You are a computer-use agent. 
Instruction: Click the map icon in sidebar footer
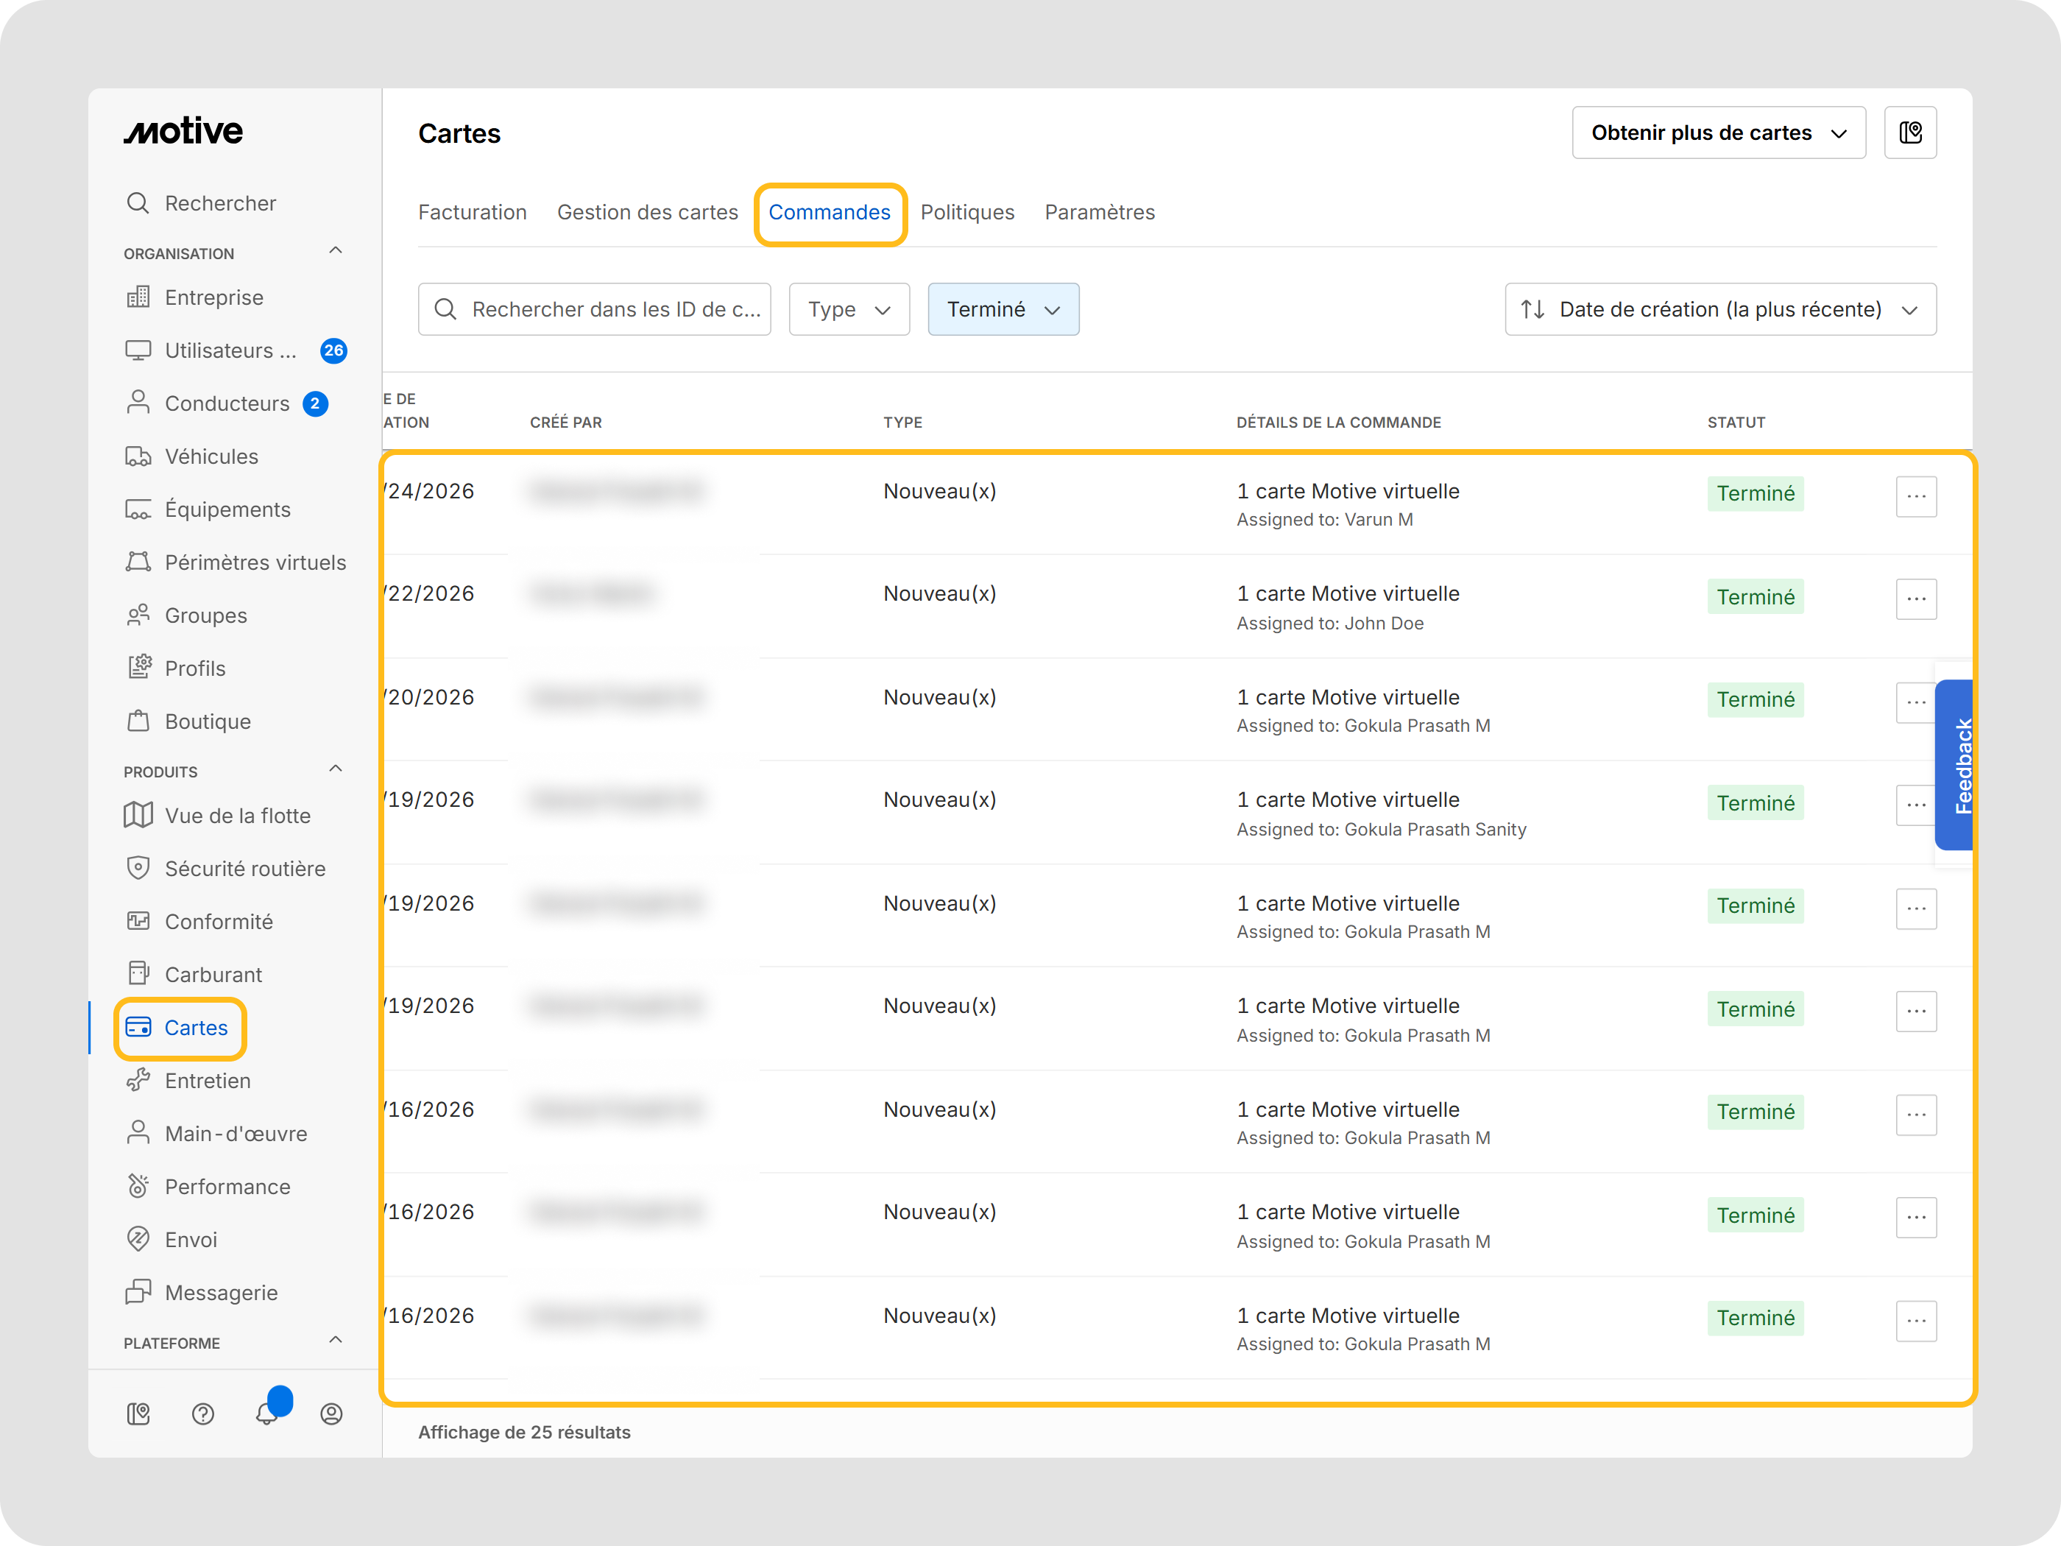click(139, 1416)
